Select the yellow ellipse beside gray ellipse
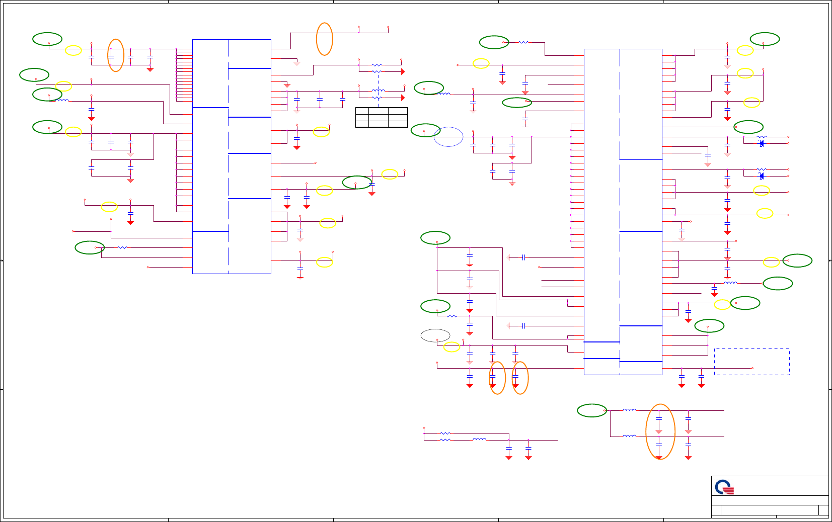832x522 pixels. (x=451, y=346)
